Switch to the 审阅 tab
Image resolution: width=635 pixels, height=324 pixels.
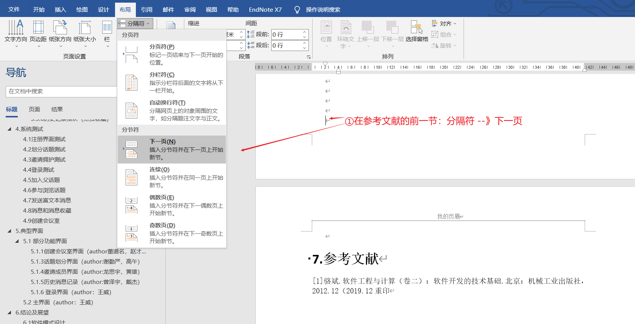click(x=190, y=9)
